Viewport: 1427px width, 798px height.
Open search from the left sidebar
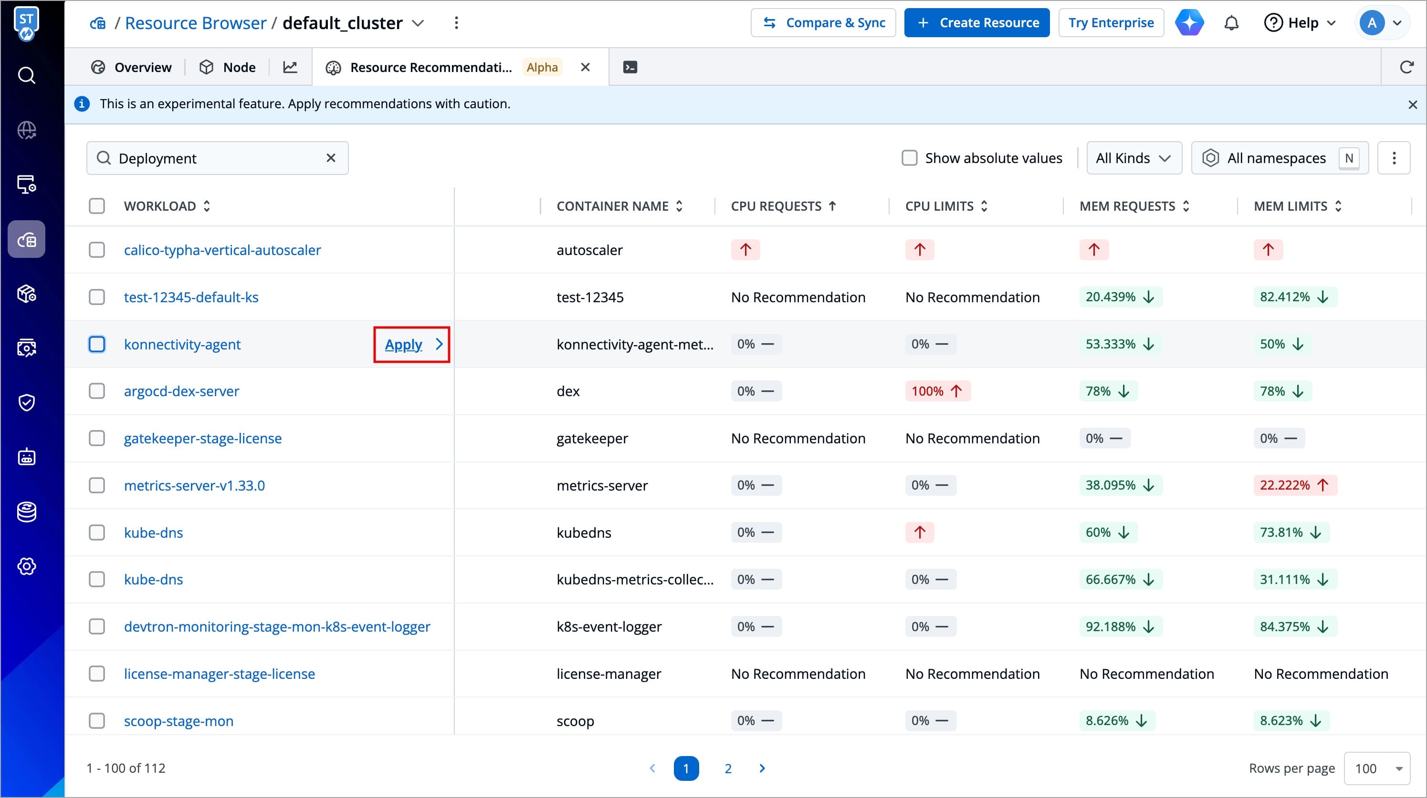pyautogui.click(x=27, y=75)
